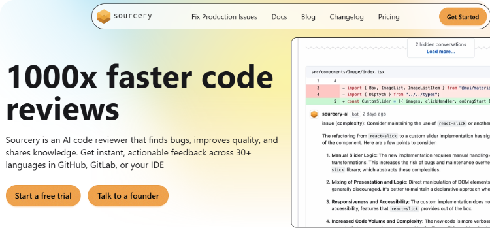Image resolution: width=490 pixels, height=245 pixels.
Task: Click the code review screenshot image
Action: point(391,133)
